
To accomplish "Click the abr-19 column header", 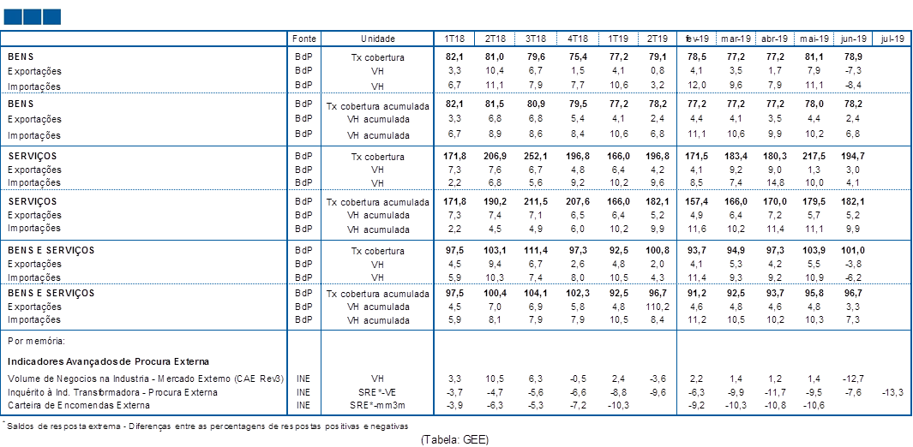I will point(774,39).
